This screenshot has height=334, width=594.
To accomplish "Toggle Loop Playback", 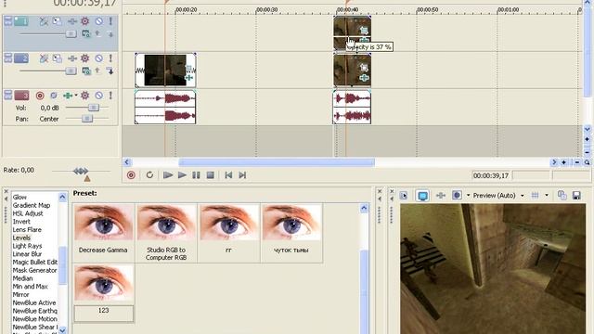I will (149, 175).
